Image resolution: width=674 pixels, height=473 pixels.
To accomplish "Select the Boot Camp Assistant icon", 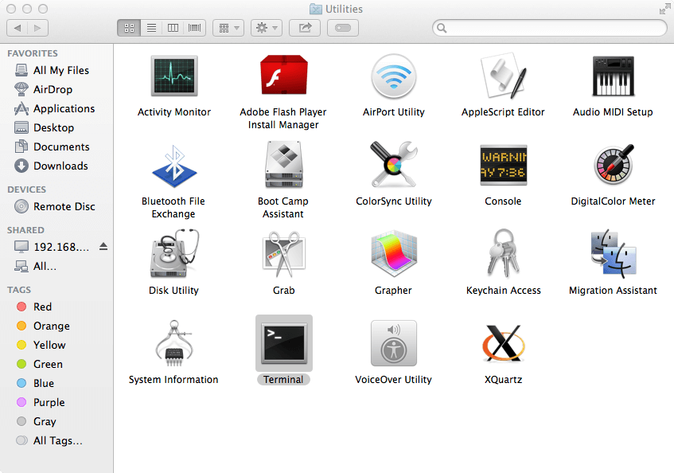I will point(284,165).
